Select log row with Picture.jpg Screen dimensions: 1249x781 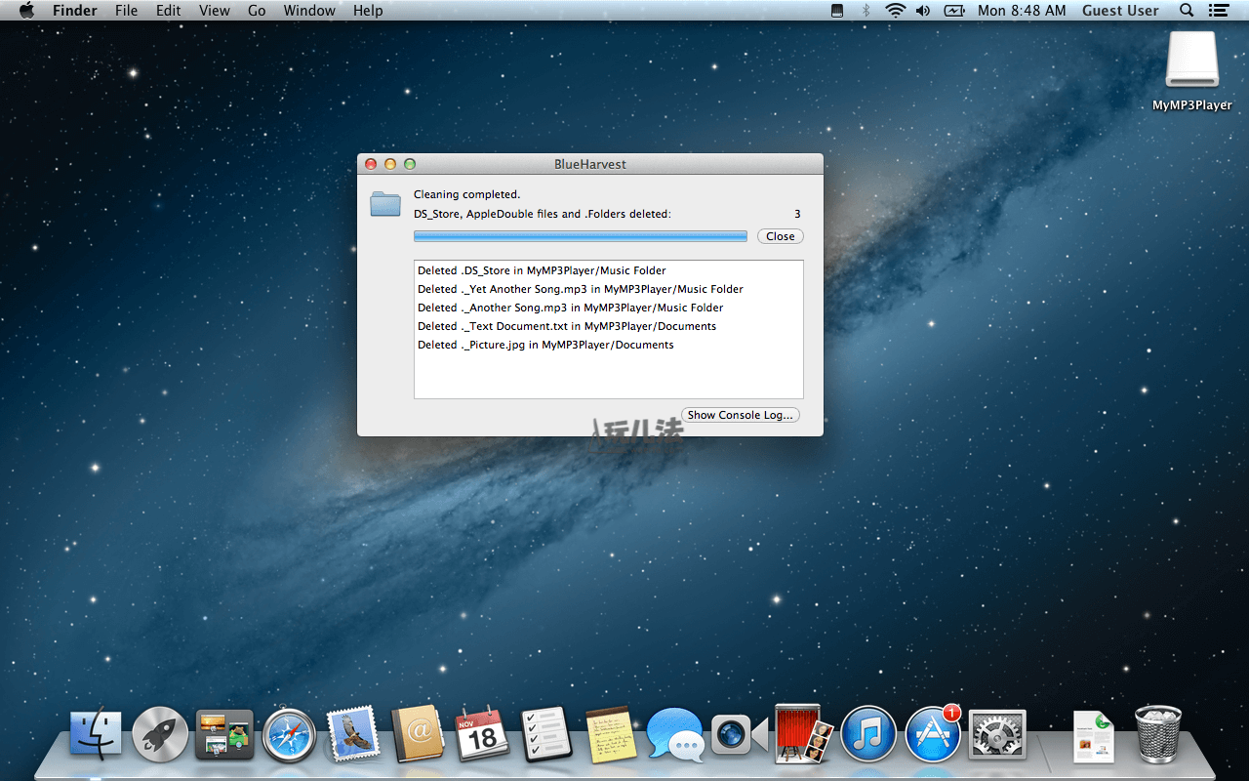click(609, 345)
